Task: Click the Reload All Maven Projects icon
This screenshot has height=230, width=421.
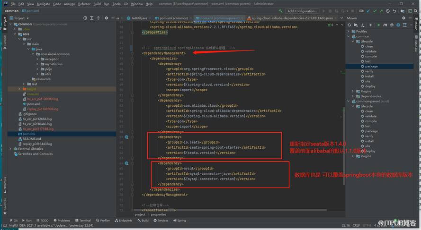Action: tap(349, 25)
